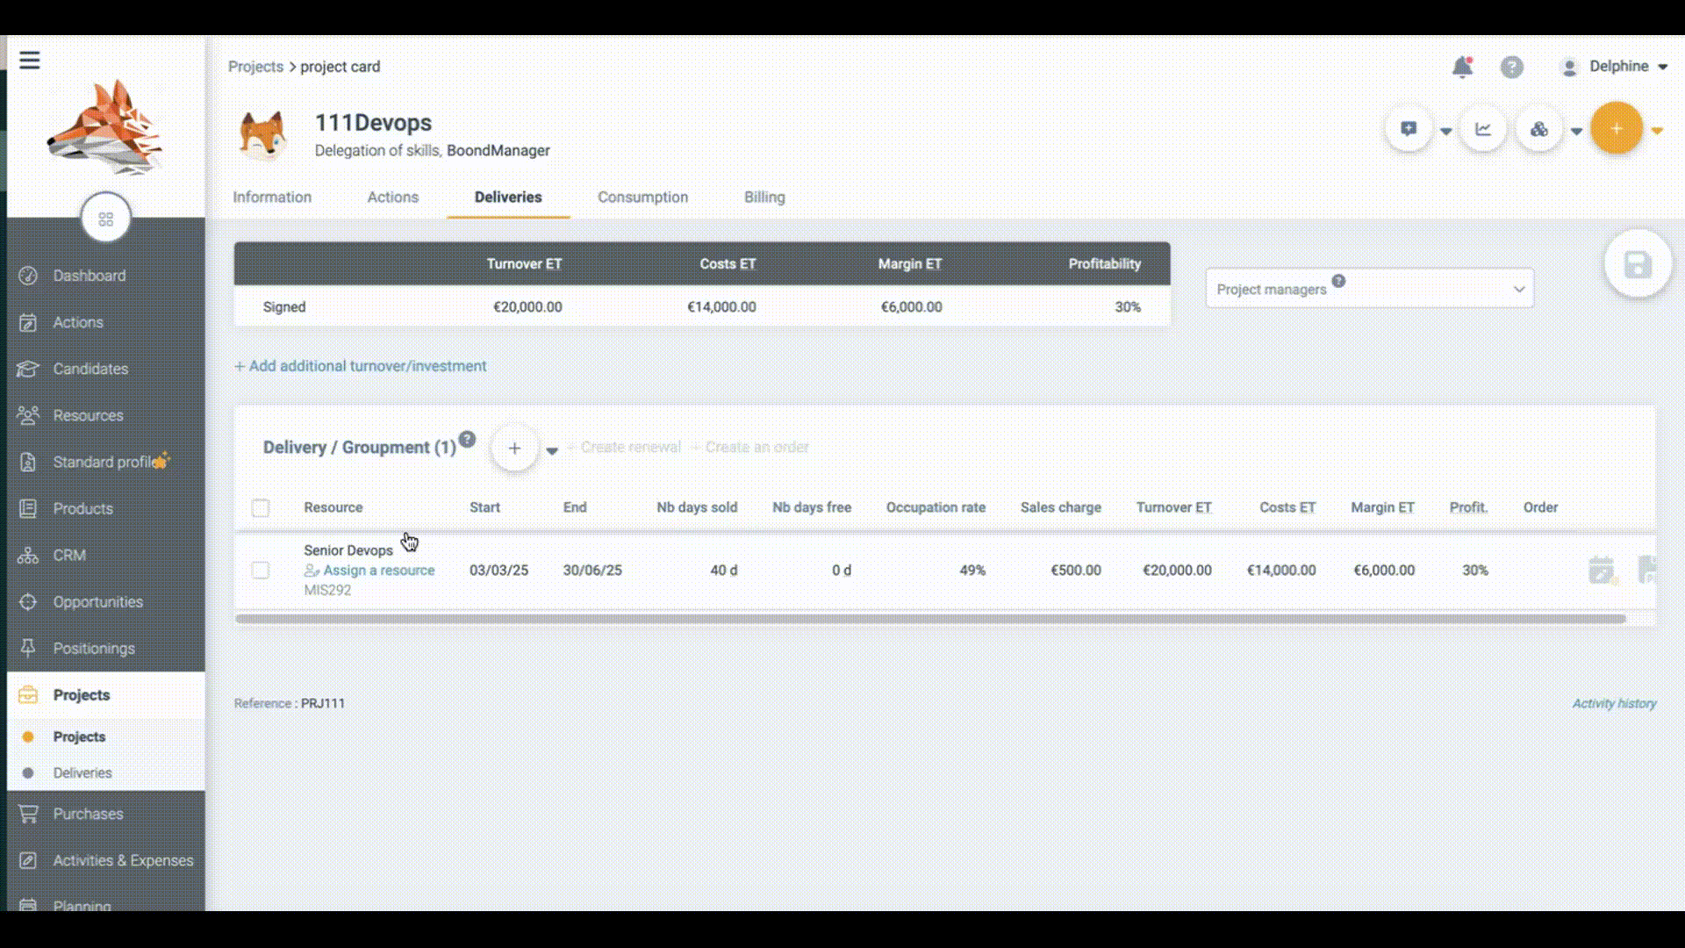The width and height of the screenshot is (1685, 948).
Task: Click the Activities & Expenses icon
Action: [x=28, y=860]
